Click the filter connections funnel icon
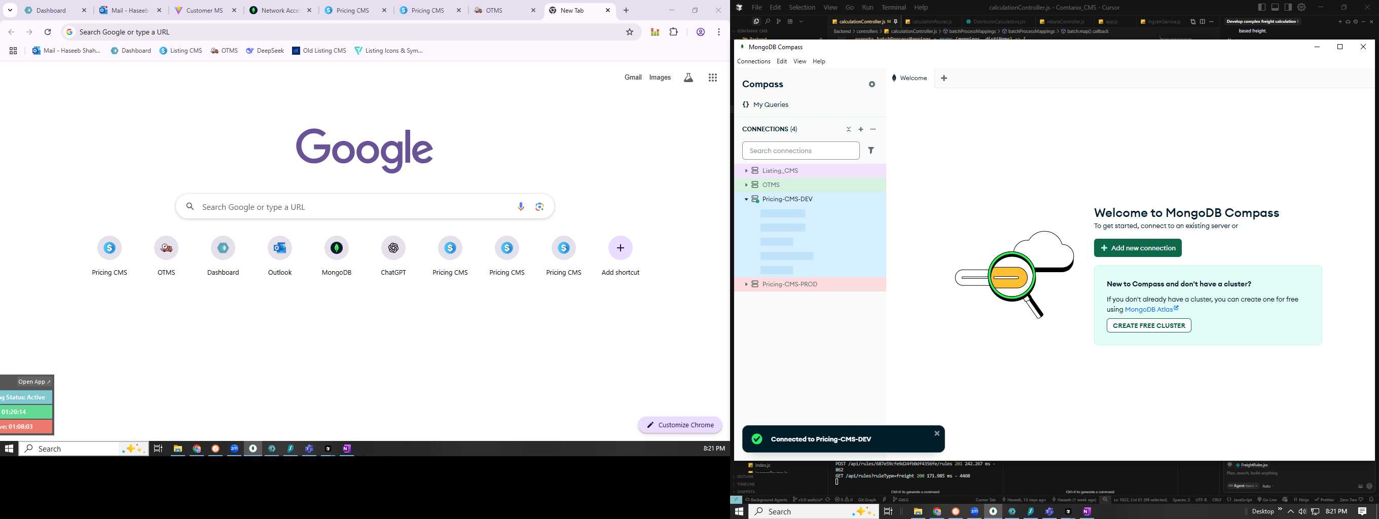This screenshot has width=1379, height=519. click(871, 151)
